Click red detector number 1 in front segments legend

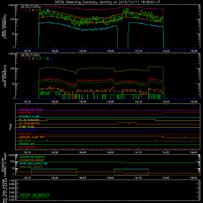(22, 10)
